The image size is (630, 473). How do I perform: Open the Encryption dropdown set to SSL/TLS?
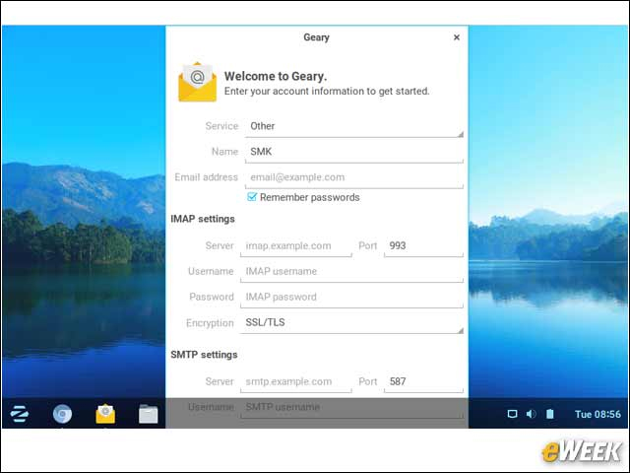pos(352,322)
